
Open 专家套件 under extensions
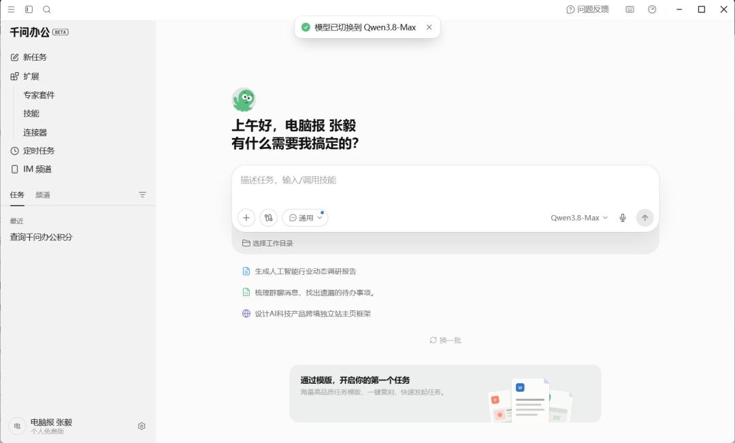pyautogui.click(x=39, y=95)
